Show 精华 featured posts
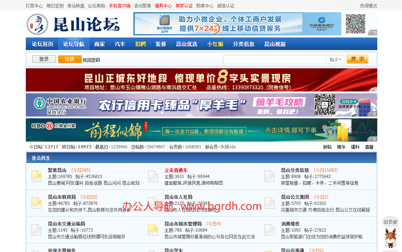The image size is (402, 252). [341, 147]
